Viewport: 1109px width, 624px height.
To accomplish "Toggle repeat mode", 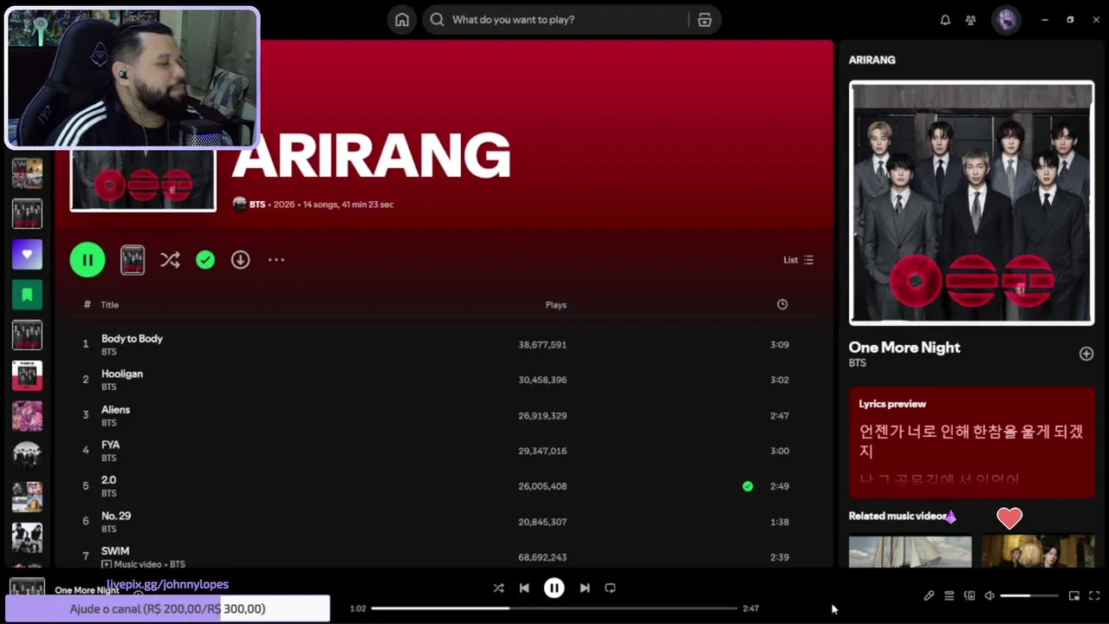I will (x=610, y=588).
